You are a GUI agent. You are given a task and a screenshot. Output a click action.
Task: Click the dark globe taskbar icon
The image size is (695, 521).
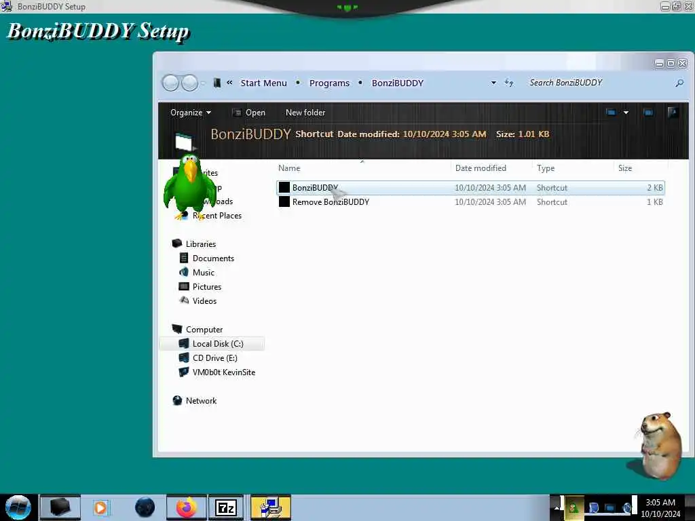(145, 507)
